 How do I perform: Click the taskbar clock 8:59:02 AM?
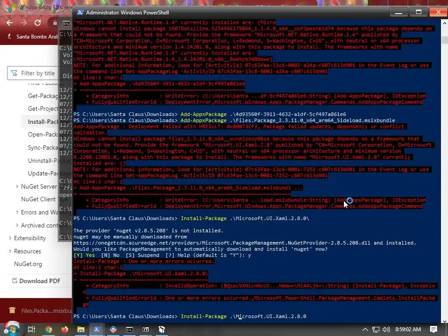coord(408,329)
